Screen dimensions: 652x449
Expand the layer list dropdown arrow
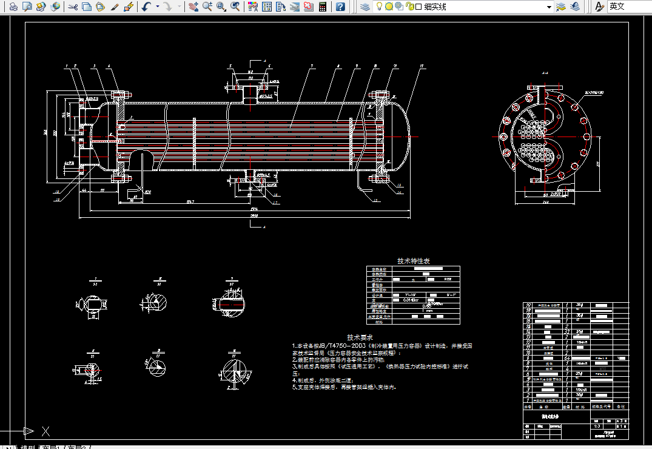tap(549, 7)
